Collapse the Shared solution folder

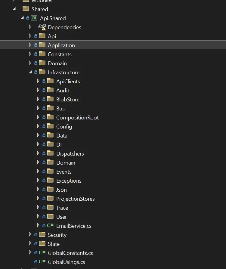tap(14, 9)
